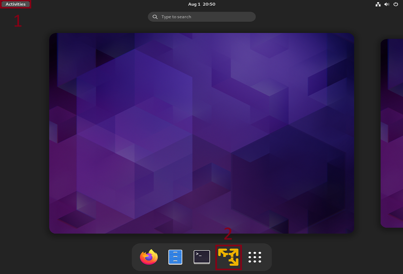Image resolution: width=403 pixels, height=274 pixels.
Task: Click empty dark area left of workspace
Action: [x=24, y=133]
